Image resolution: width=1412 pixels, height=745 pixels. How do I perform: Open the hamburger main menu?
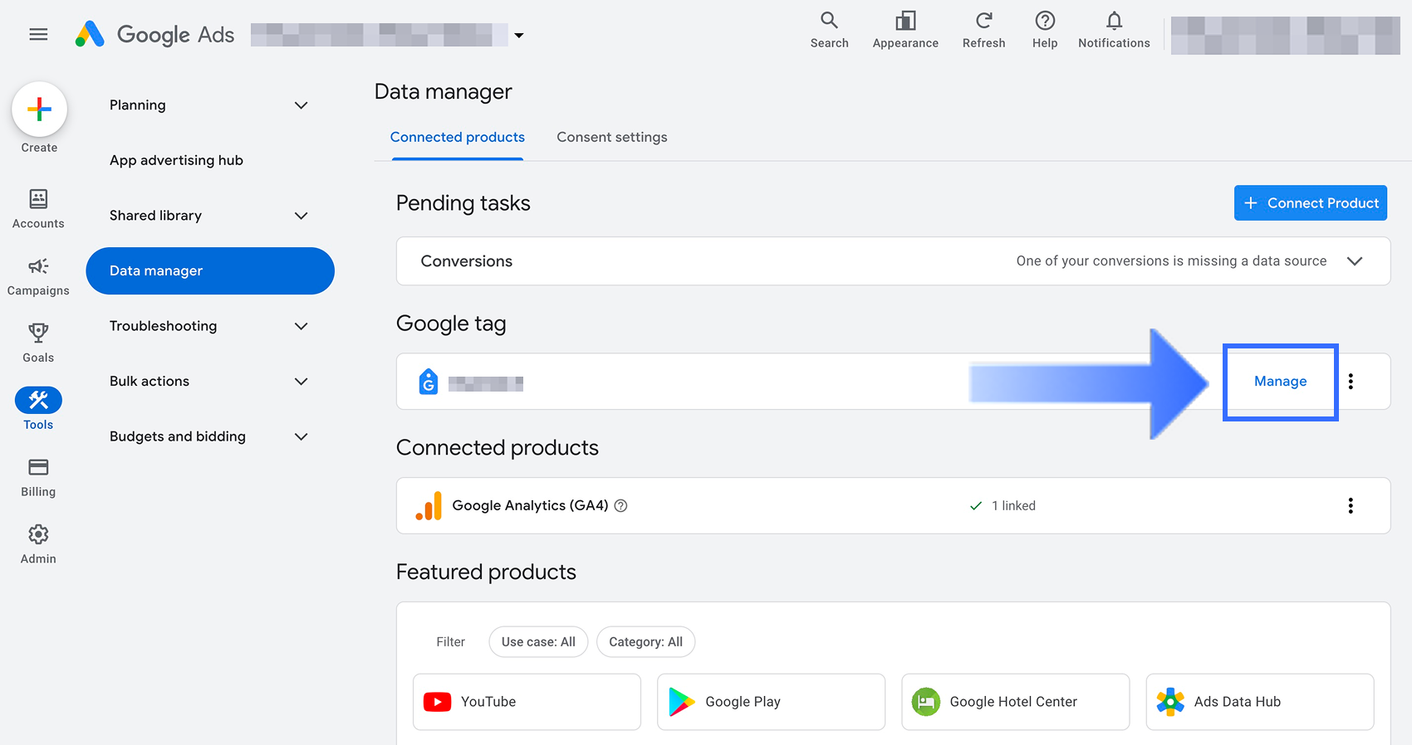(x=38, y=34)
